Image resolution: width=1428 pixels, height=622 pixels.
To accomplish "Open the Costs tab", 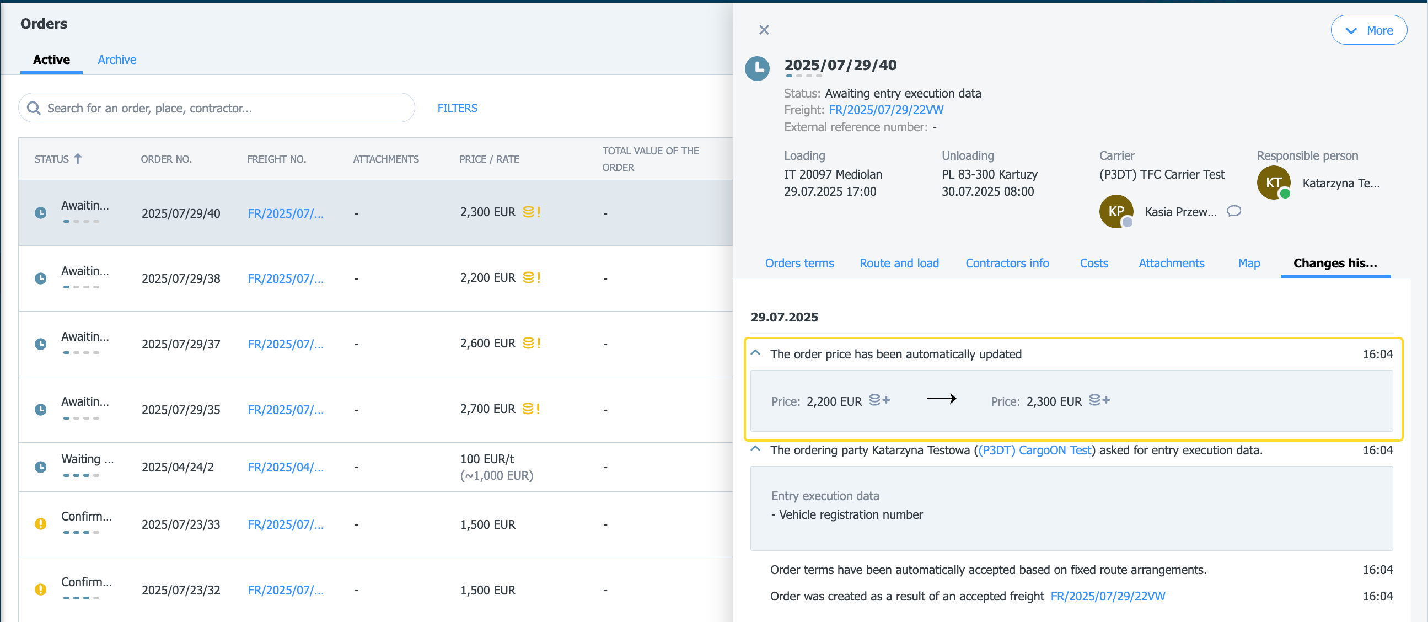I will click(x=1094, y=264).
